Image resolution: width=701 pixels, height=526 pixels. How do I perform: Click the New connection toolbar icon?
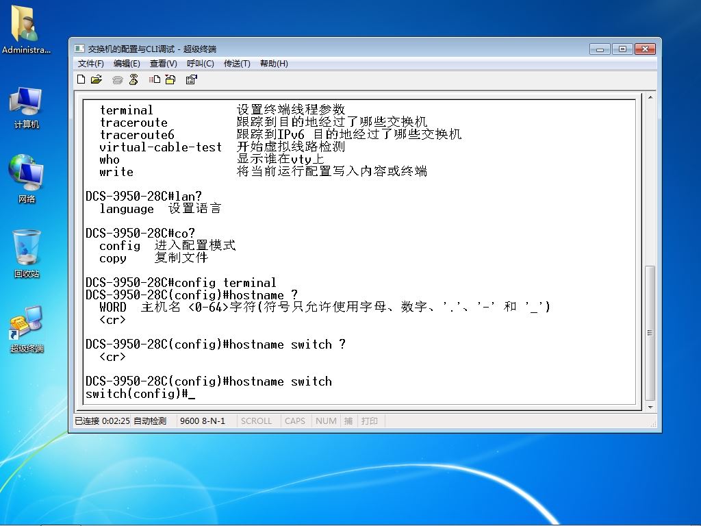pos(81,79)
